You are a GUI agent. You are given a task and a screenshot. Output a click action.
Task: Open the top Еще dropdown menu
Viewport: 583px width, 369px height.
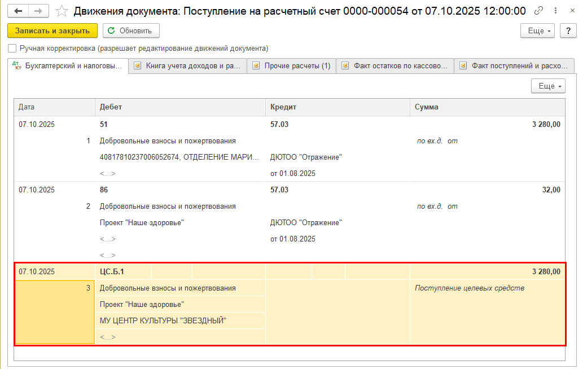[x=538, y=30]
